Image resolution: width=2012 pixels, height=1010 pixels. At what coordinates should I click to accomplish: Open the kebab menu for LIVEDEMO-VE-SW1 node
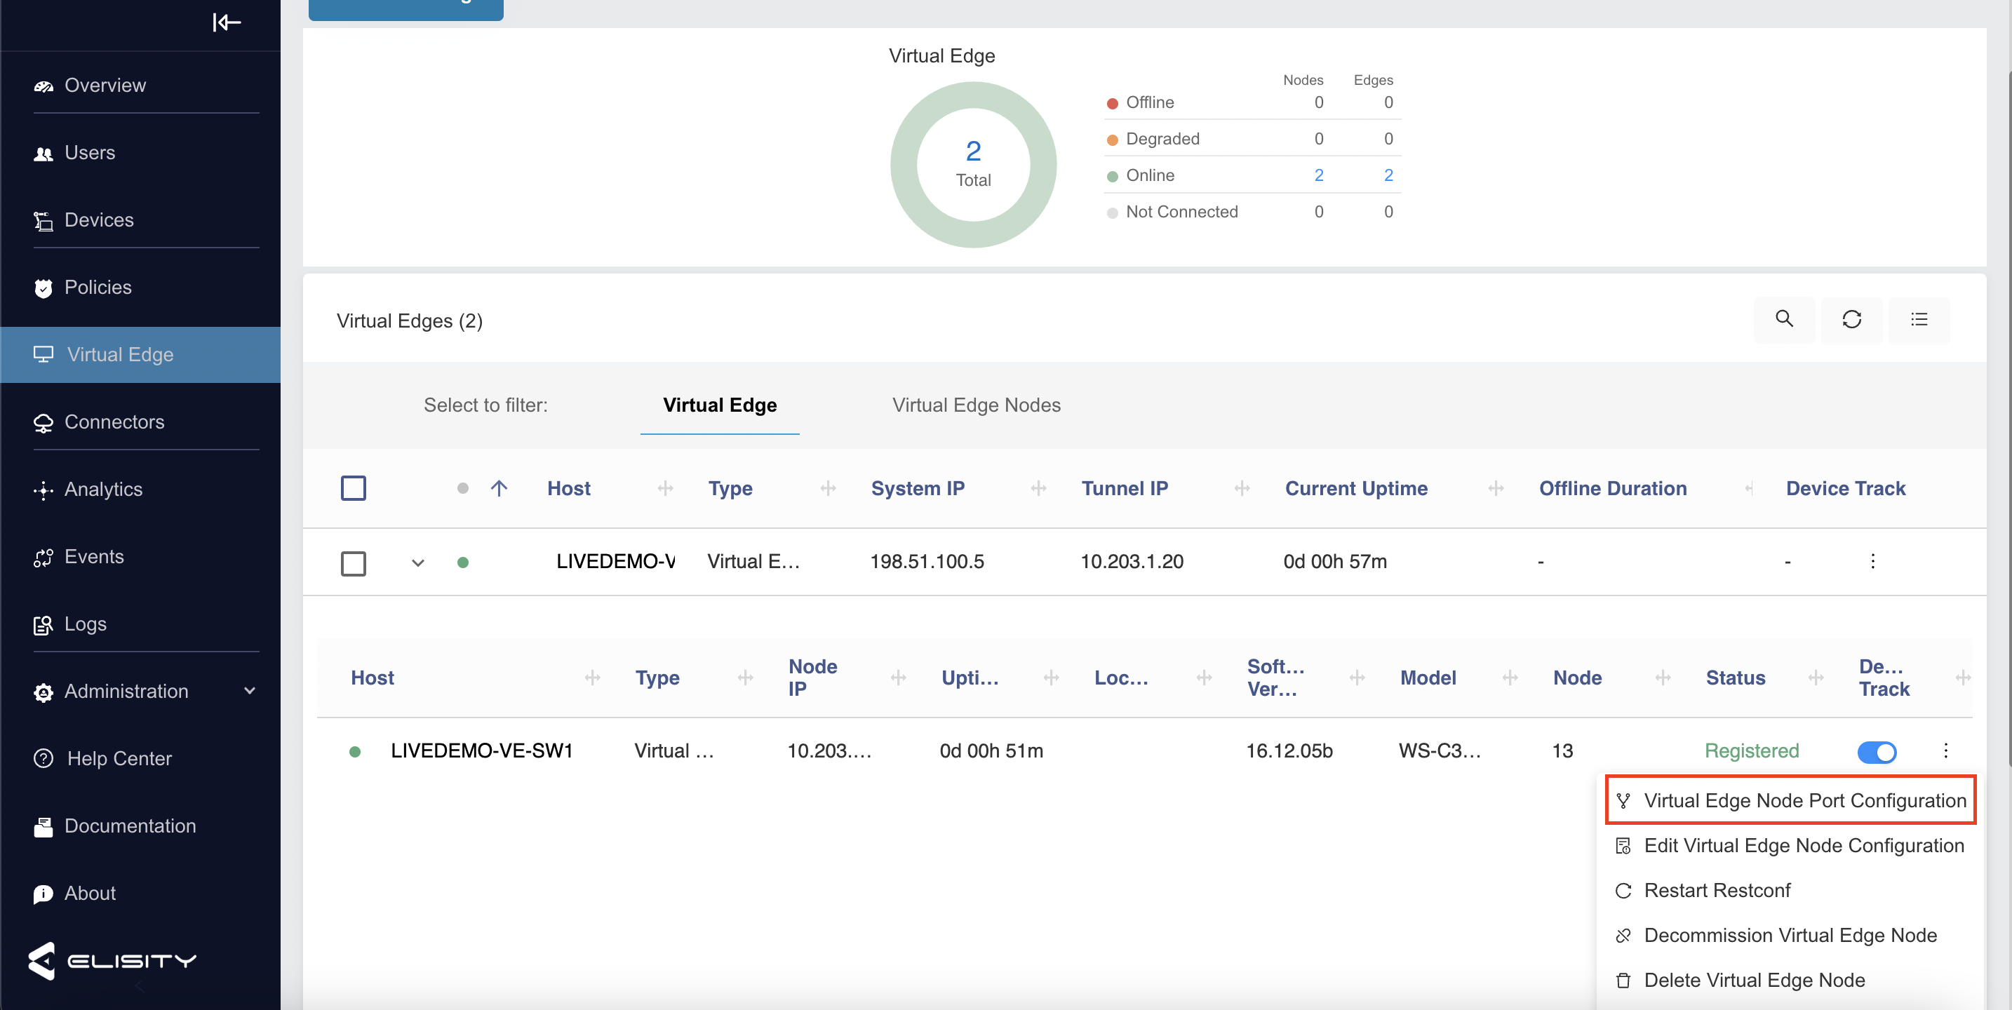[x=1945, y=750]
